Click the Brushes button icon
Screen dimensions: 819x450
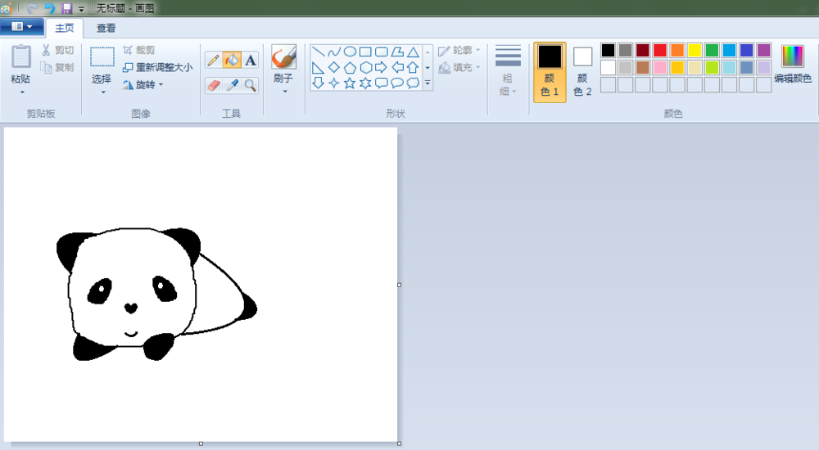pos(283,57)
